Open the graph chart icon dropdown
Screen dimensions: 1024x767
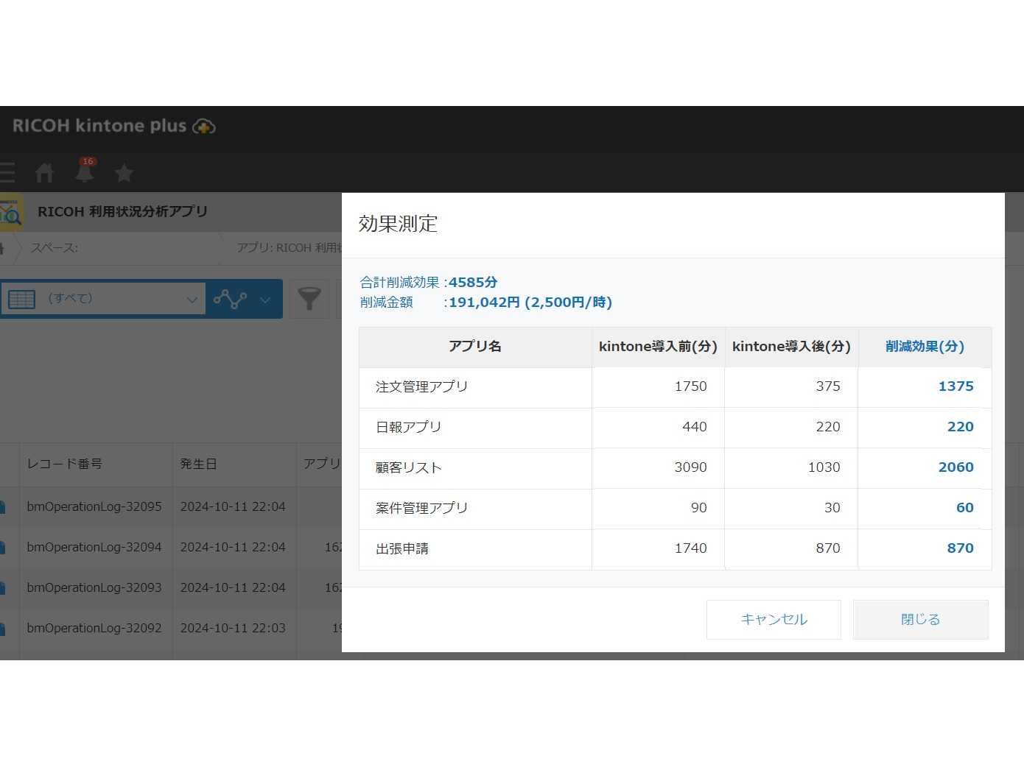242,299
